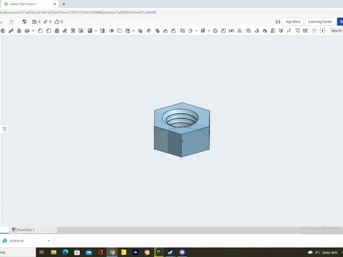The height and width of the screenshot is (257, 343).
Task: Select the hex nut model in viewport
Action: tap(182, 130)
